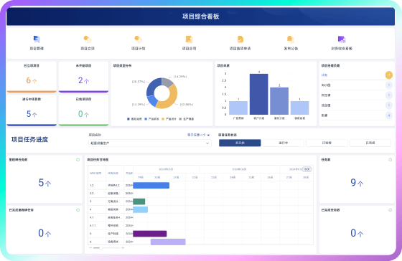This screenshot has height=261, width=402.
Task: Click the 今天 button in Gantt chart
Action: tap(307, 169)
